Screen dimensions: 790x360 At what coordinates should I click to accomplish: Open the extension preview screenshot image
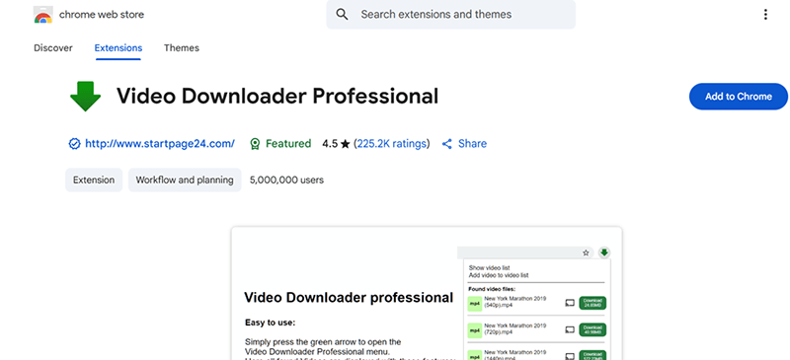[x=427, y=294]
